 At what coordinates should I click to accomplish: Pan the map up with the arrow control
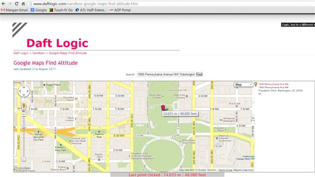24,87
